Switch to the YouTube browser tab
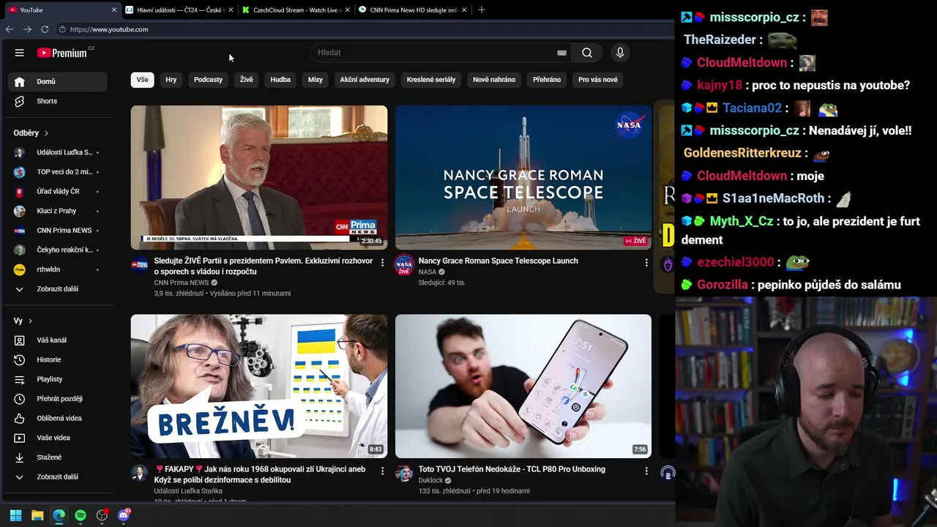The width and height of the screenshot is (937, 527). coord(61,10)
